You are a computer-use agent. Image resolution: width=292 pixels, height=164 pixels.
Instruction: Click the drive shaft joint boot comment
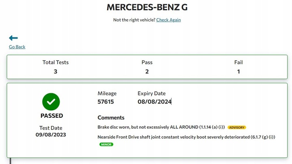click(186, 137)
